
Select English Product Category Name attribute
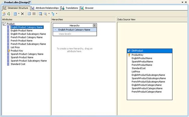point(27,27)
